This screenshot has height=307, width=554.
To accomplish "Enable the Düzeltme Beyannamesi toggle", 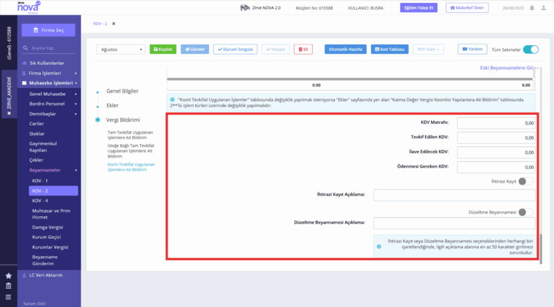I will point(526,212).
